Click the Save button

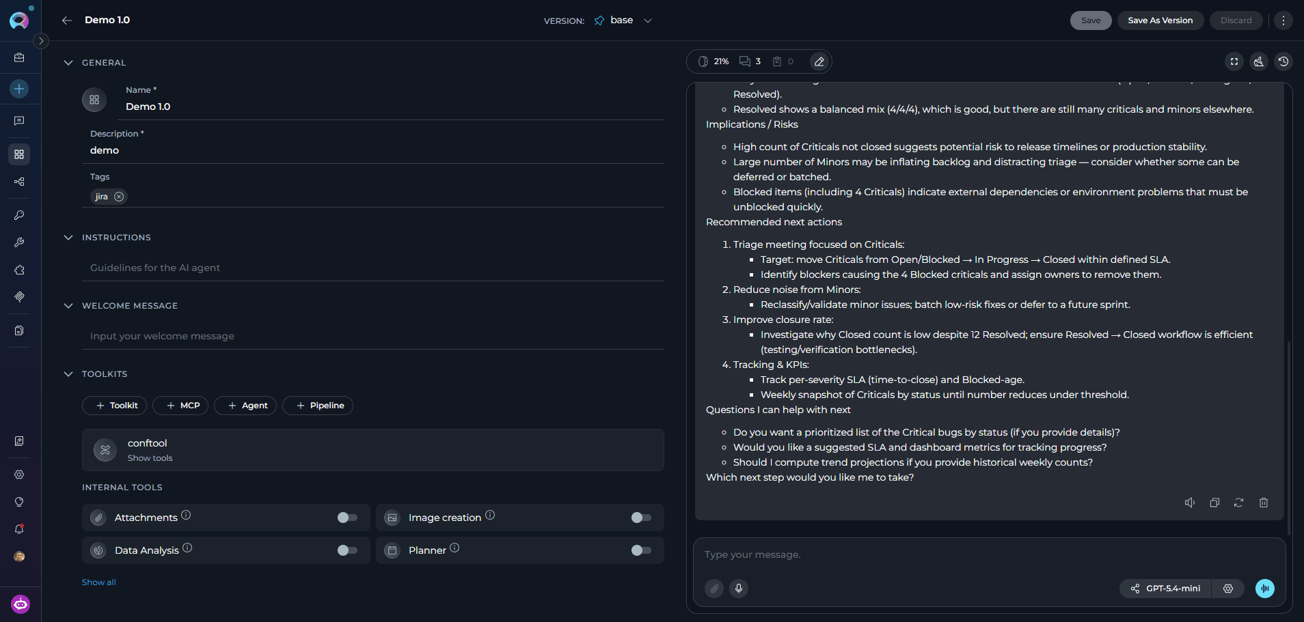(x=1091, y=20)
